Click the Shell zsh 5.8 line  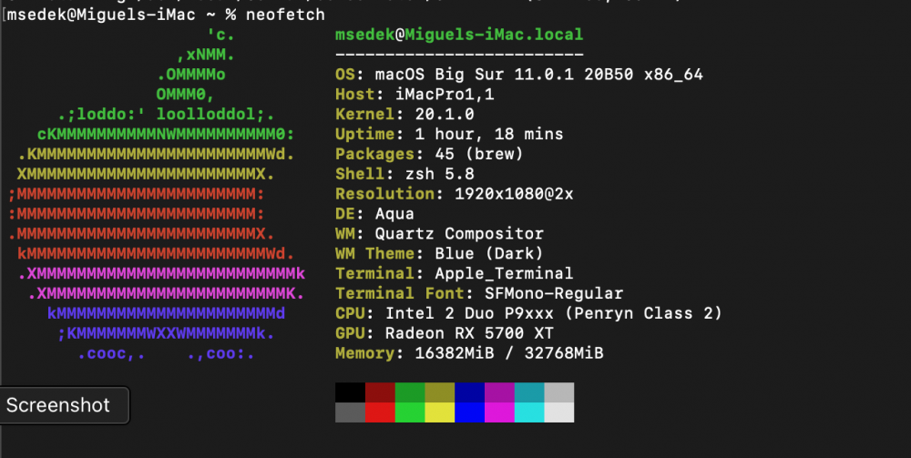405,174
